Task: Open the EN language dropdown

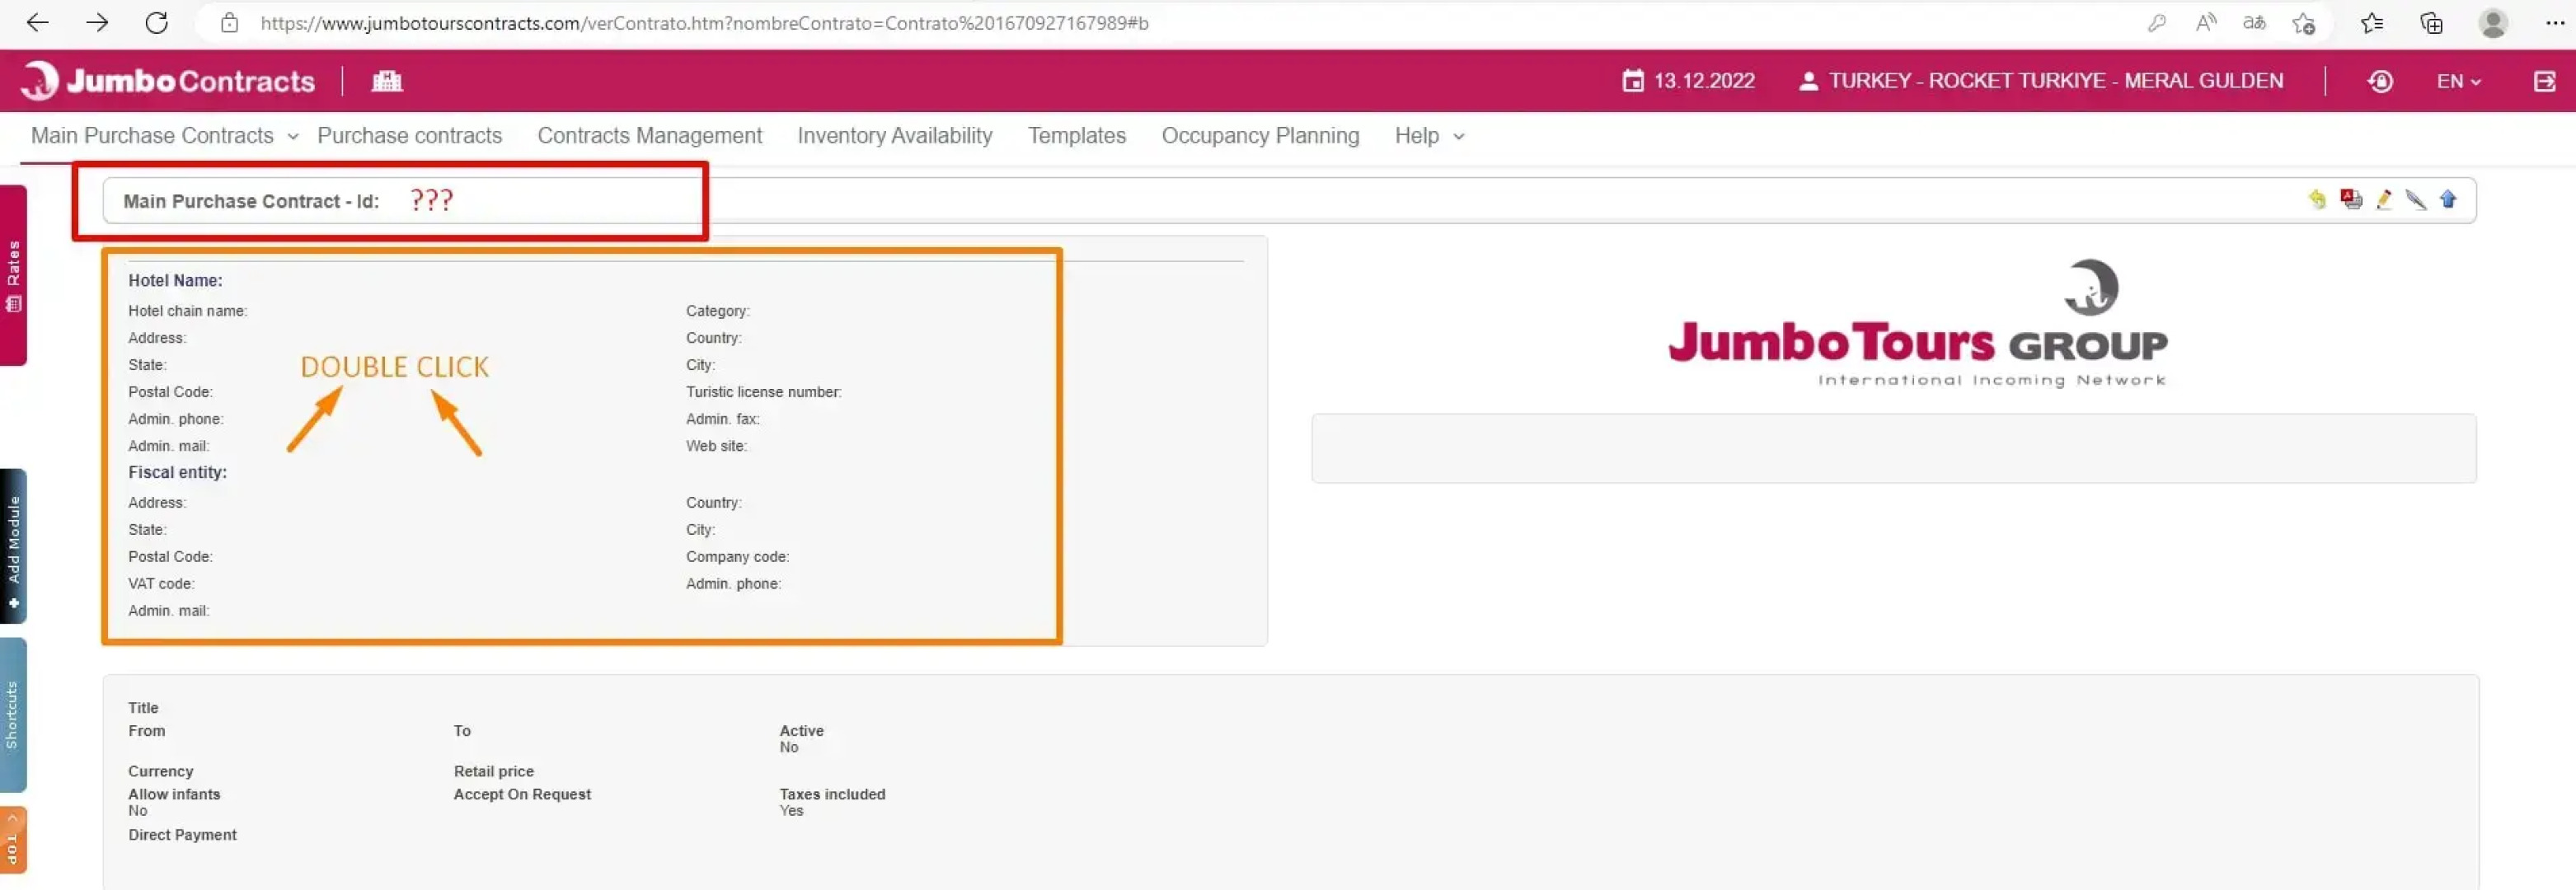Action: (2458, 81)
